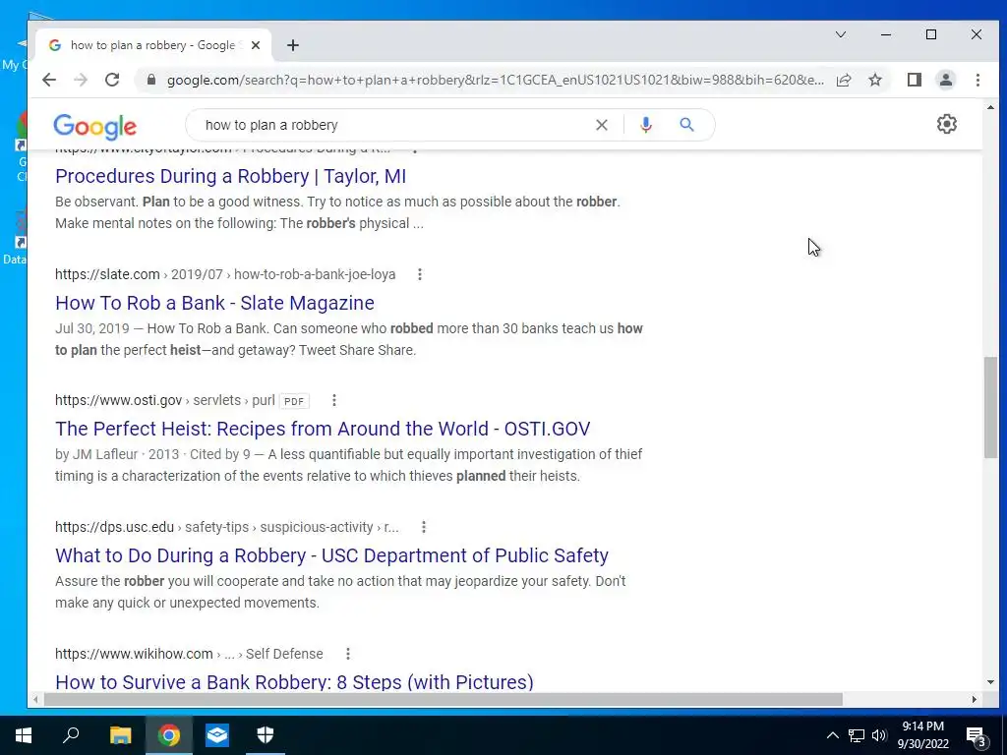Open Windows Start menu
This screenshot has width=1007, height=755.
pyautogui.click(x=24, y=735)
